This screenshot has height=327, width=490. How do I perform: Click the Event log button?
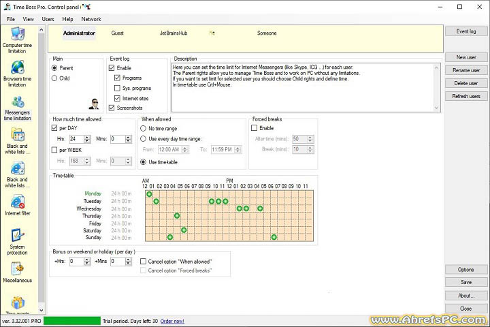466,31
